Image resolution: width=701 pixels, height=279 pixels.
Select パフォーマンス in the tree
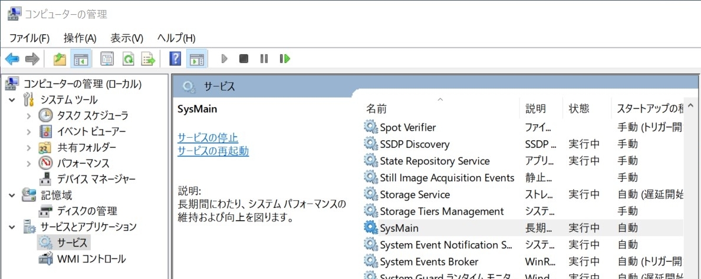(x=83, y=164)
